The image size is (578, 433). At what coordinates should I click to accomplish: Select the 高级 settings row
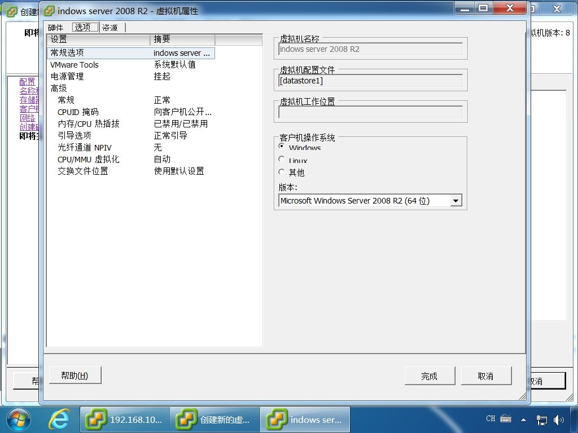pos(131,89)
